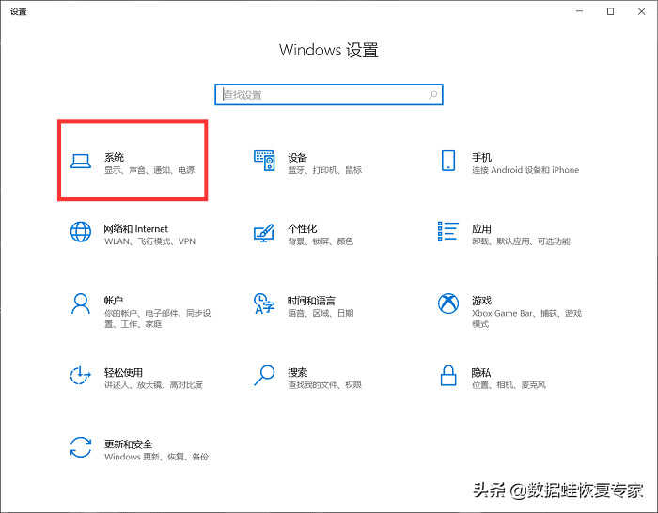Open the 系统 settings title

[x=114, y=157]
